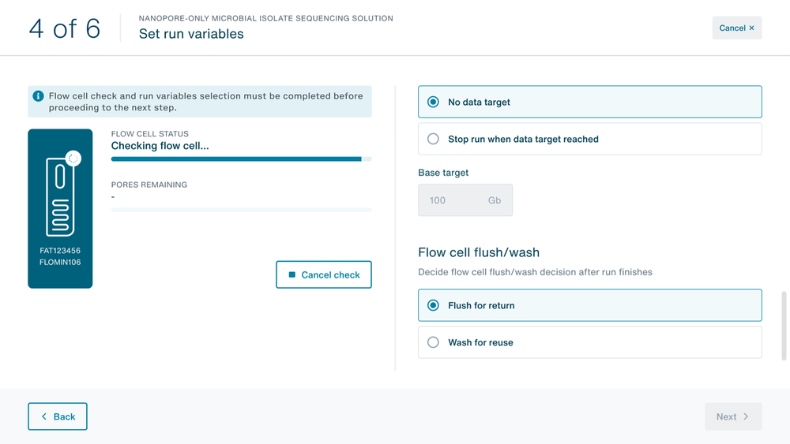The image size is (790, 444).
Task: Click the left chevron on Back button
Action: pyautogui.click(x=44, y=416)
